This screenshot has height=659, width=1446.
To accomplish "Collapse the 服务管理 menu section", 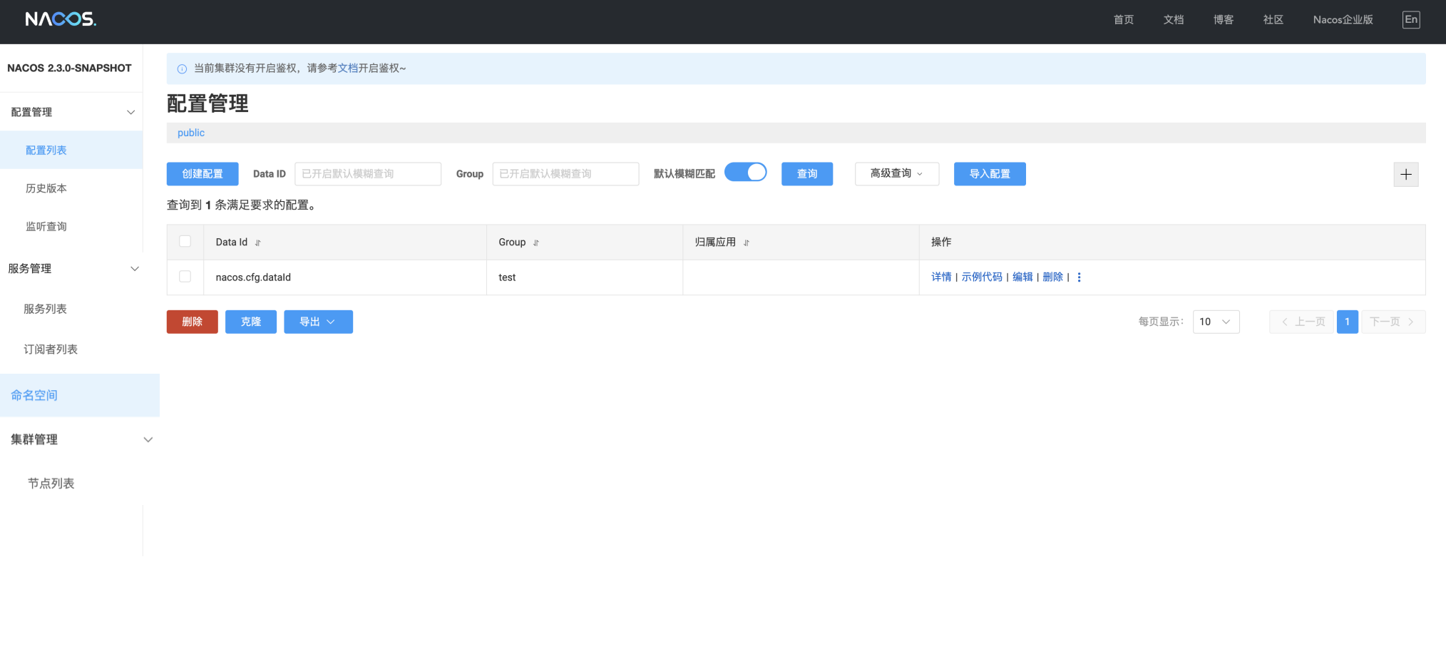I will tap(135, 269).
